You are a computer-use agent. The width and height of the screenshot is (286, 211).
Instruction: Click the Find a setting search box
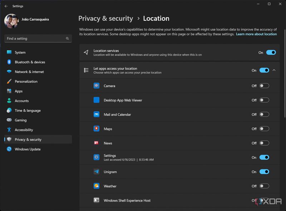[x=38, y=39]
